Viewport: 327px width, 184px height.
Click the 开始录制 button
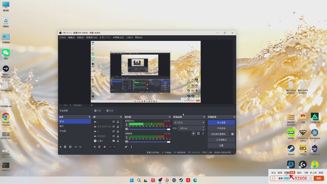pyautogui.click(x=221, y=128)
